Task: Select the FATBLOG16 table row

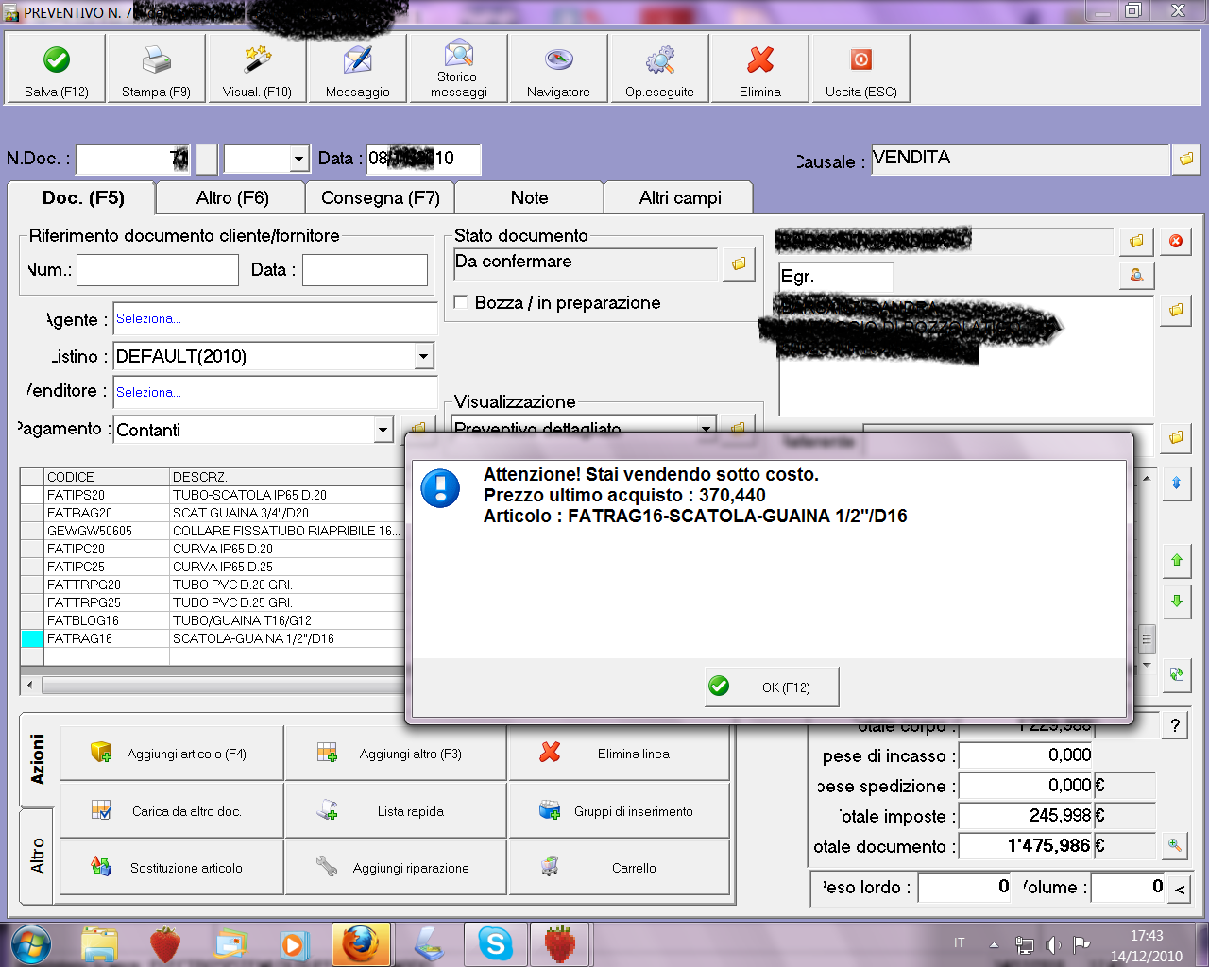Action: coord(213,620)
